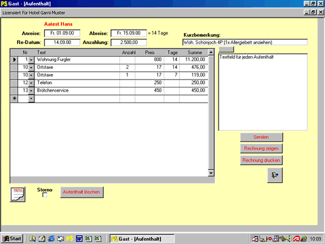Screen dimensions: 325x244
Task: Click the Wohnung Furgler text cell
Action: [77, 60]
